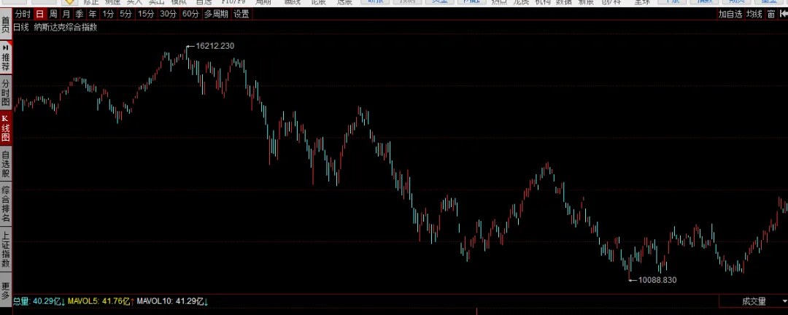Switch to the 分时 intraday period tab
Viewport: 788px width, 315px height.
23,14
